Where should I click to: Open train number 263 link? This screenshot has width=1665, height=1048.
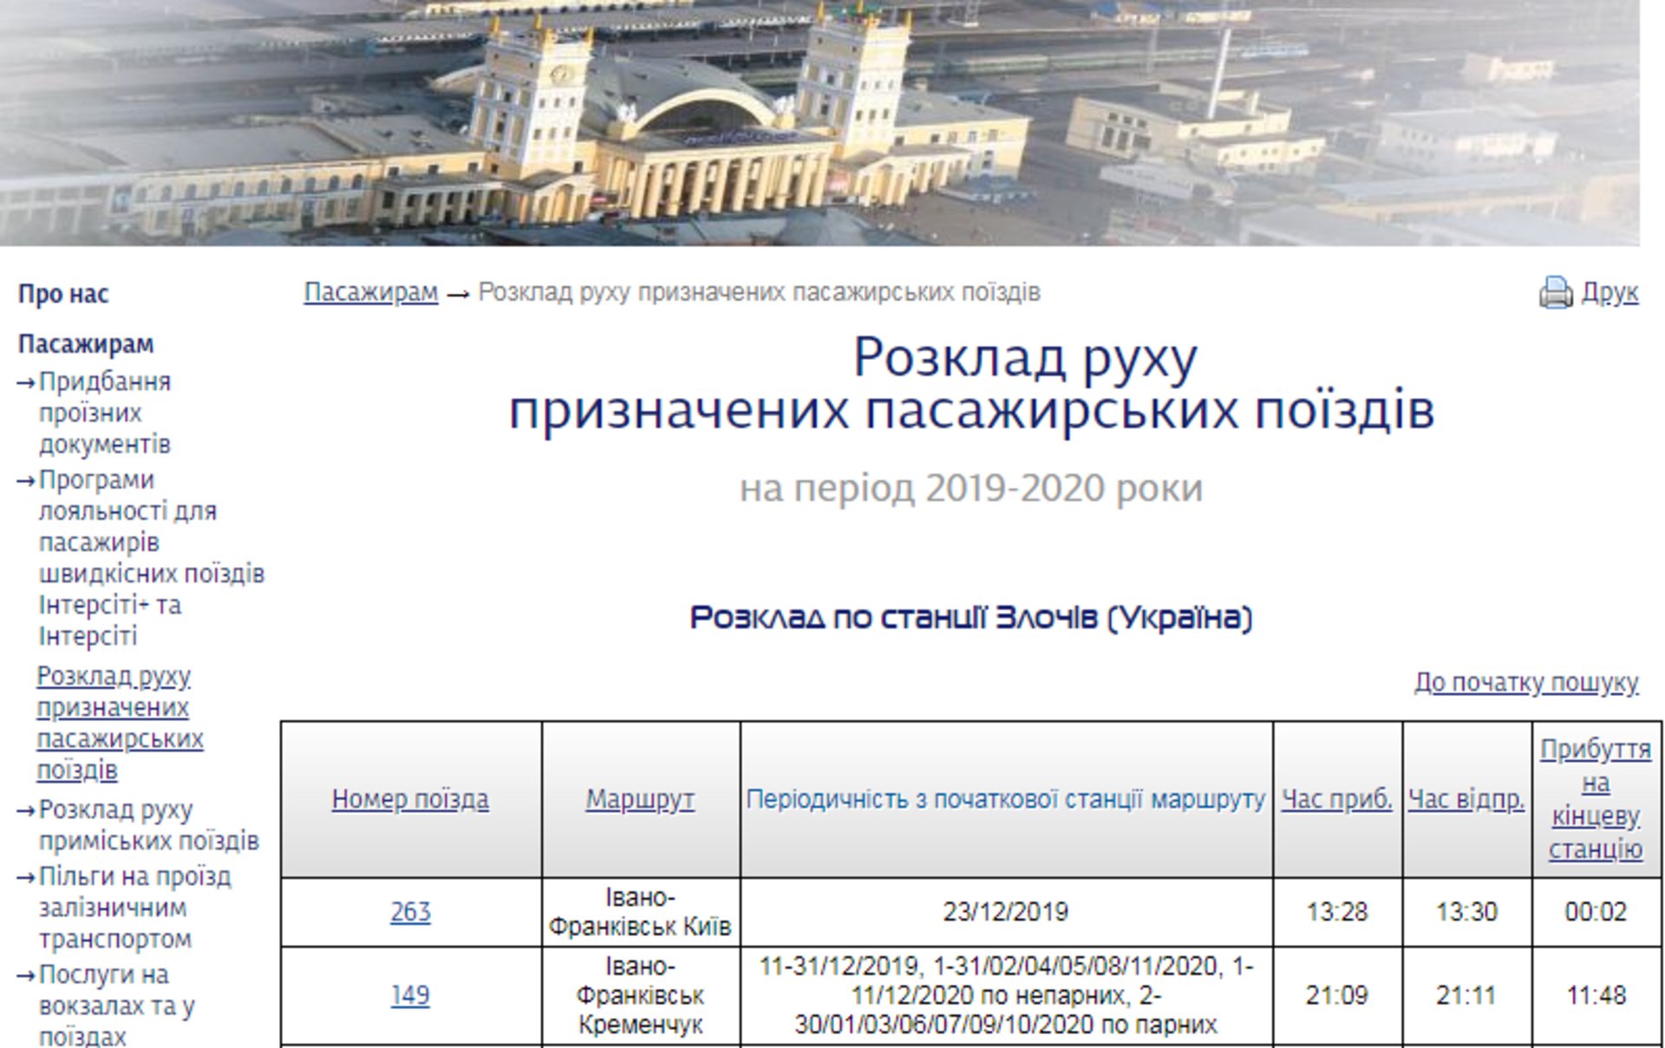tap(410, 912)
